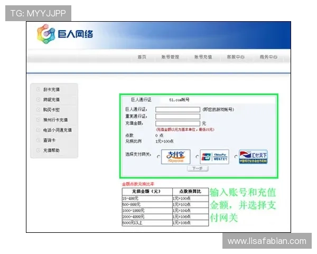Click the bullet icon beside 网银充值
Viewport: 317px width, 254px height.
pyautogui.click(x=38, y=99)
